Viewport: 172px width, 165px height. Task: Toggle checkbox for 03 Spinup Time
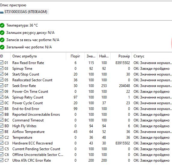pyautogui.click(x=2, y=68)
